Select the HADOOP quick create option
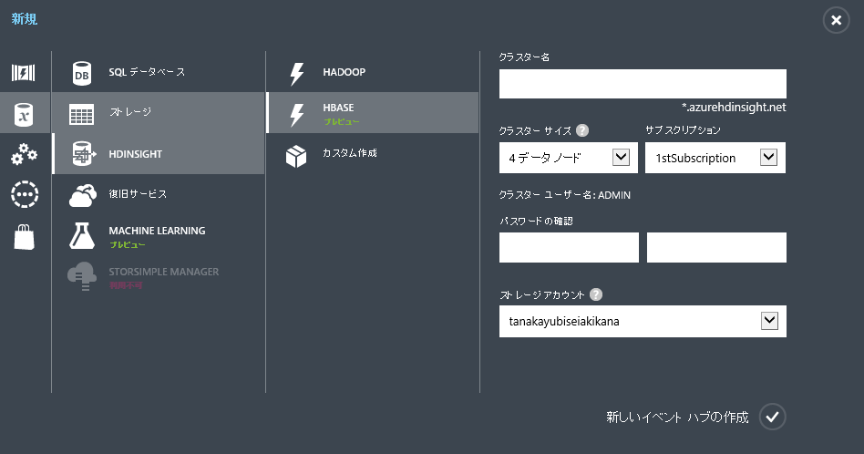 (372, 72)
